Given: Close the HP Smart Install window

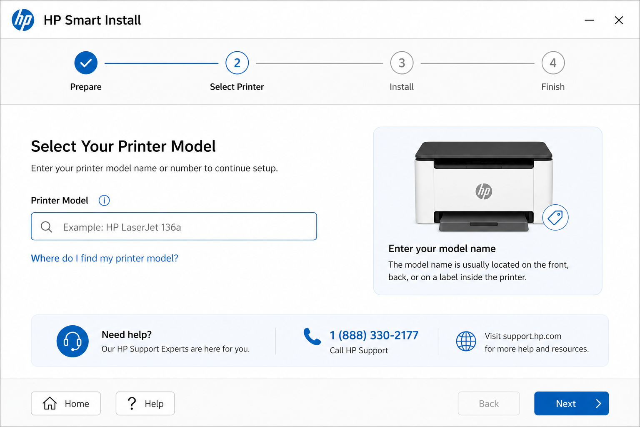Looking at the screenshot, I should click(619, 20).
